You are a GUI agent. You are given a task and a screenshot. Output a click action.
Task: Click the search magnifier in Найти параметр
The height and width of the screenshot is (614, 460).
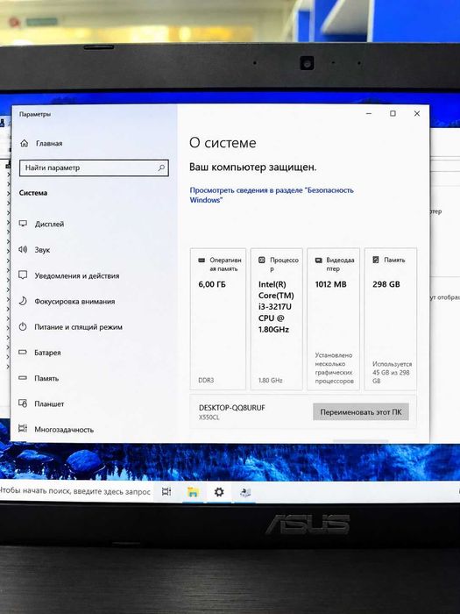[x=161, y=168]
